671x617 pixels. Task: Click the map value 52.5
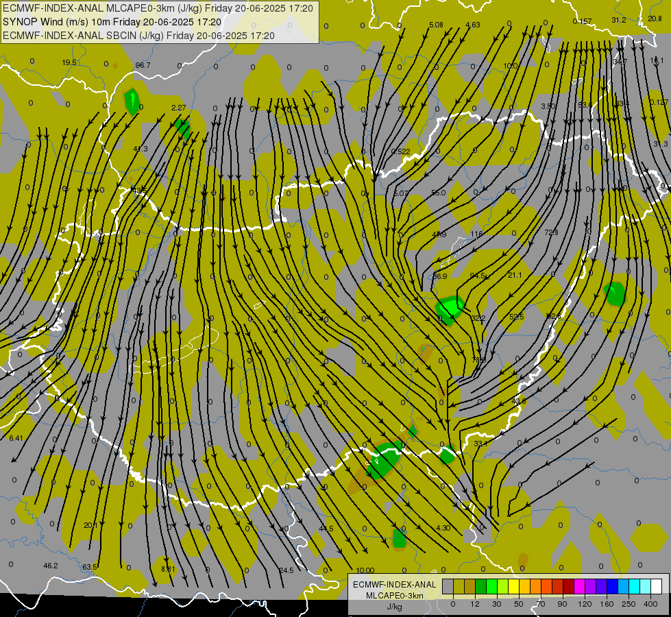click(x=517, y=317)
